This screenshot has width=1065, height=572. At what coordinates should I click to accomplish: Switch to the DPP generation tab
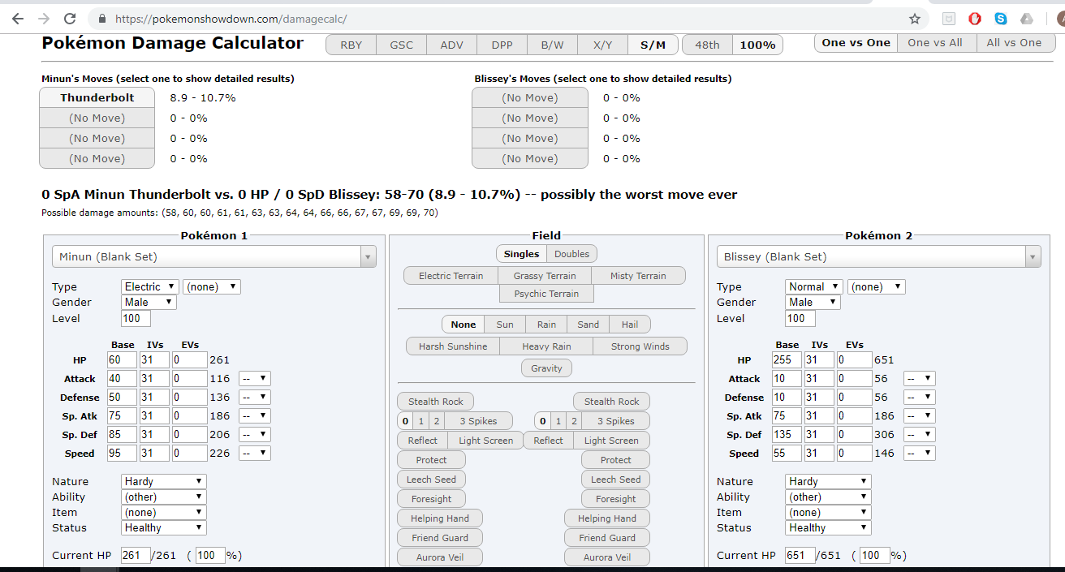(502, 45)
